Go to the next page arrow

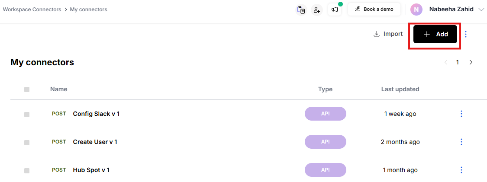coord(471,62)
